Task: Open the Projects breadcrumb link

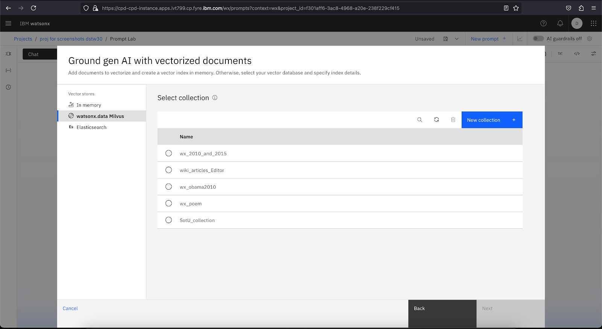Action: point(23,39)
